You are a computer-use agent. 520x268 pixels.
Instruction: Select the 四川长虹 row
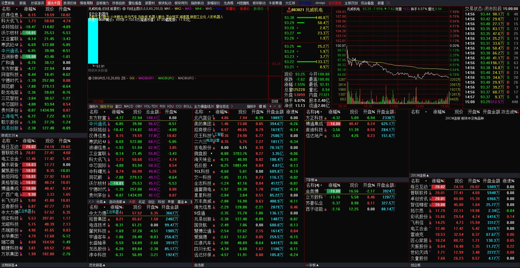248,249
